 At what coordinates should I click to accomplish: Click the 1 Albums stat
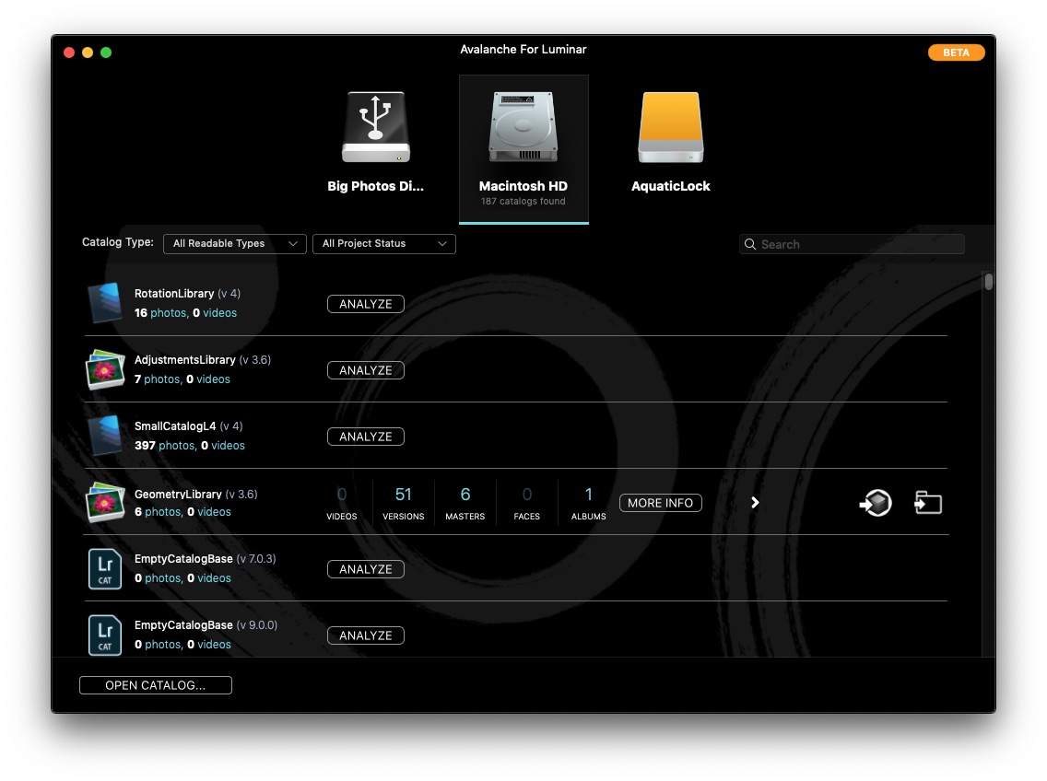[x=588, y=503]
